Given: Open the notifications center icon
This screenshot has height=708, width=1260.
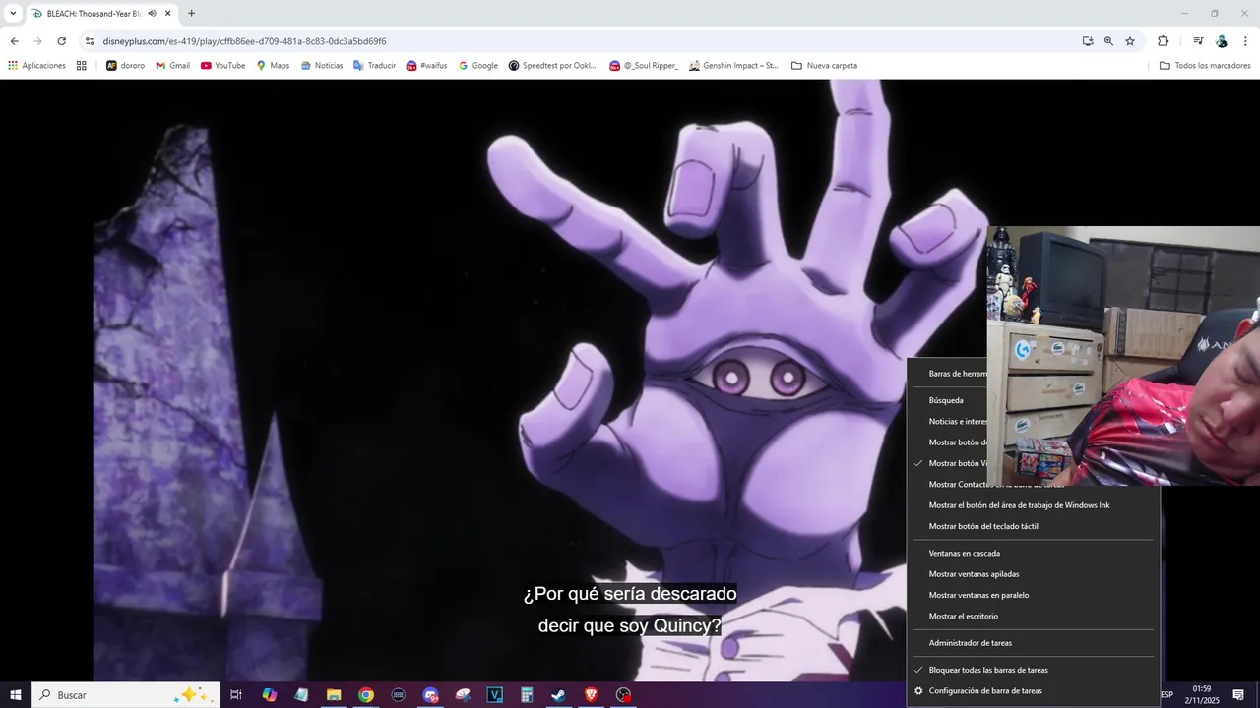Looking at the screenshot, I should (x=1238, y=695).
